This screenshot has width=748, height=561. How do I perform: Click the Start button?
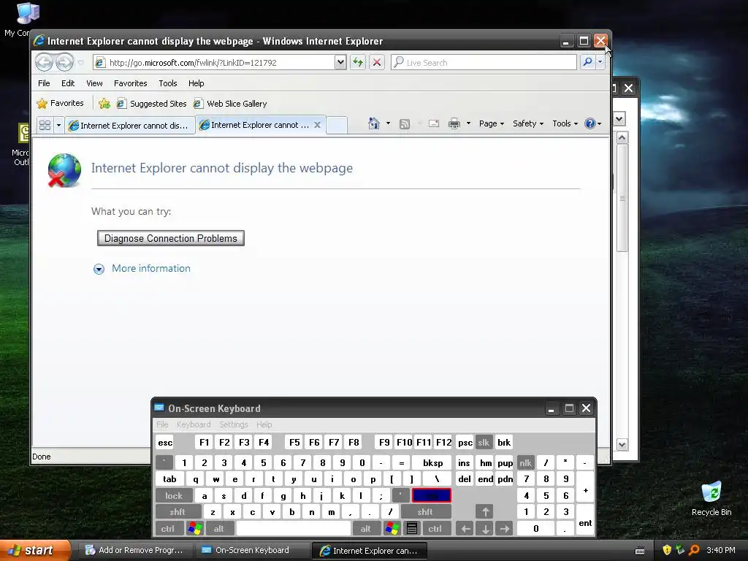pyautogui.click(x=35, y=551)
